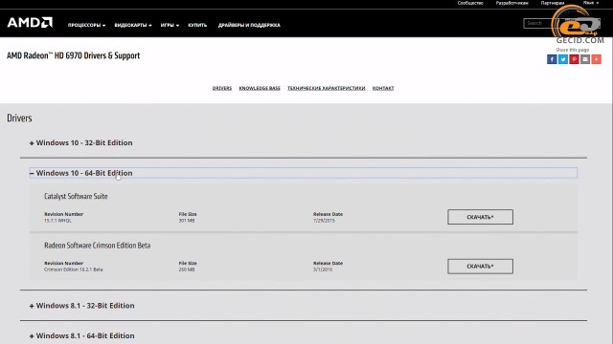Click release date 7/29/2015
The image size is (613, 344).
[324, 221]
